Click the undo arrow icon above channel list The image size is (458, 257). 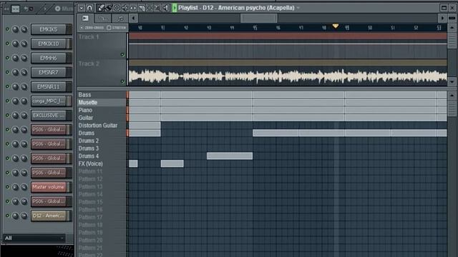click(x=26, y=9)
